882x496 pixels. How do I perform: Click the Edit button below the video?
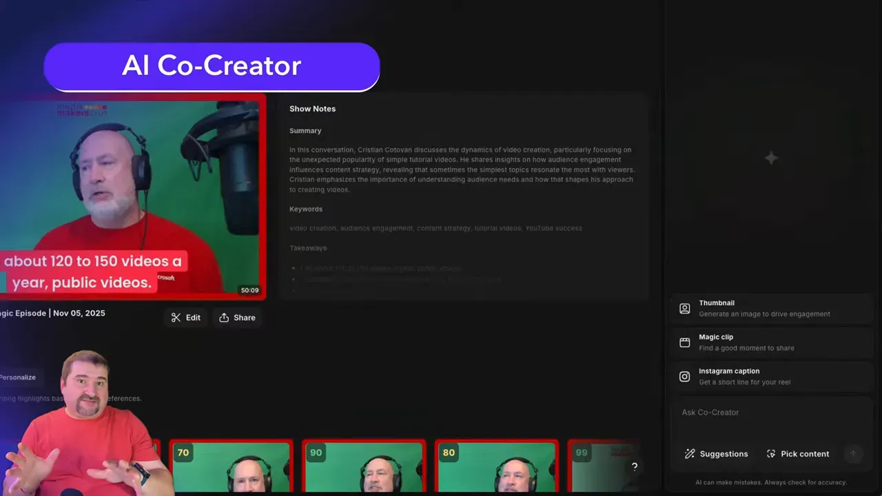pyautogui.click(x=185, y=318)
